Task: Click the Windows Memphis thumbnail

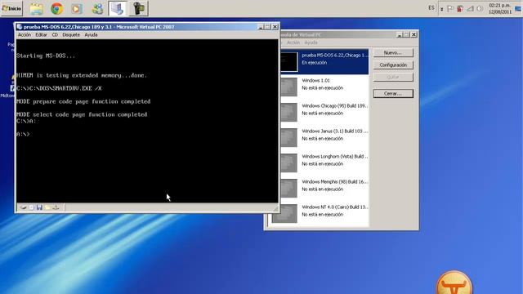Action: (288, 189)
